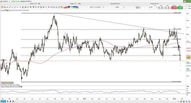Open the Täglich timeframe dropdown
The height and width of the screenshot is (103, 191).
pos(120,7)
